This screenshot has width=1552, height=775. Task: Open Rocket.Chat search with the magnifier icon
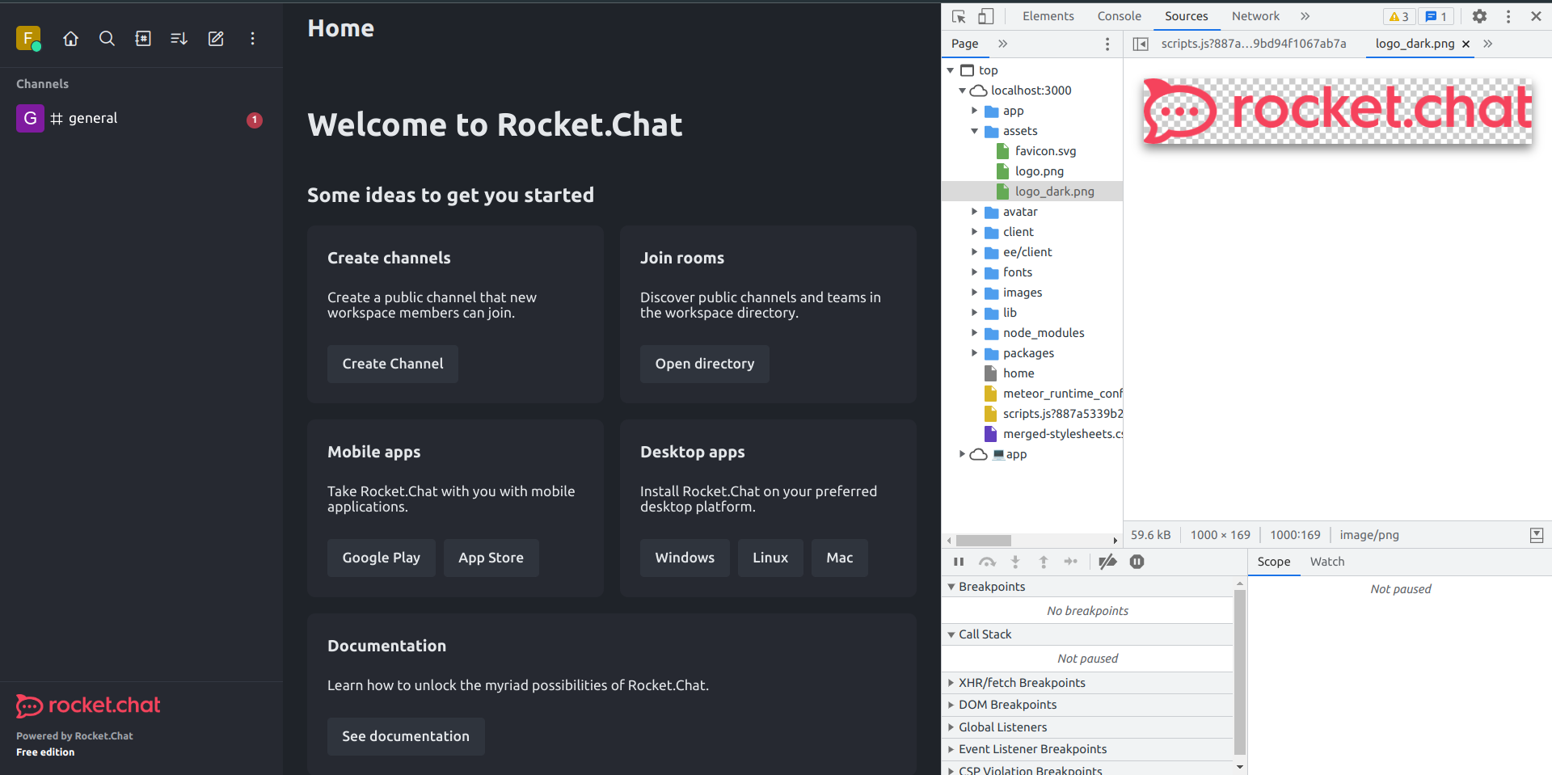(x=107, y=38)
